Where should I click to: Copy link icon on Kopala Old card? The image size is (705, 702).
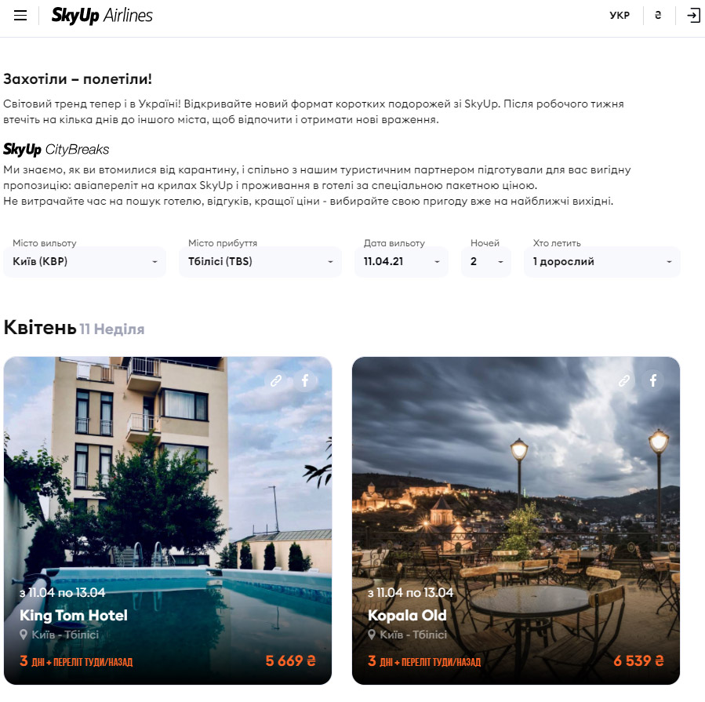coord(624,381)
